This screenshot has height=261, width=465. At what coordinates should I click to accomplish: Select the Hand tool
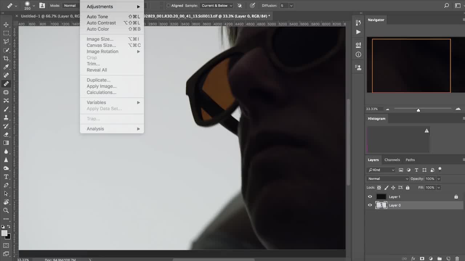6,202
